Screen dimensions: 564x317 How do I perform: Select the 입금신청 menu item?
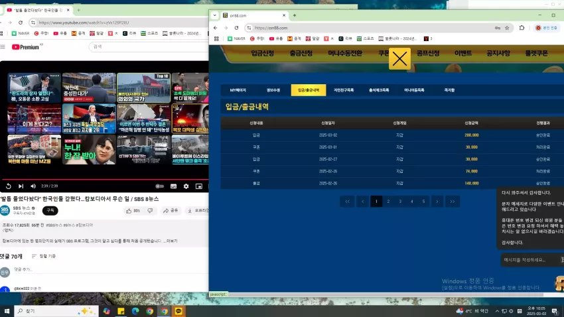tap(263, 53)
